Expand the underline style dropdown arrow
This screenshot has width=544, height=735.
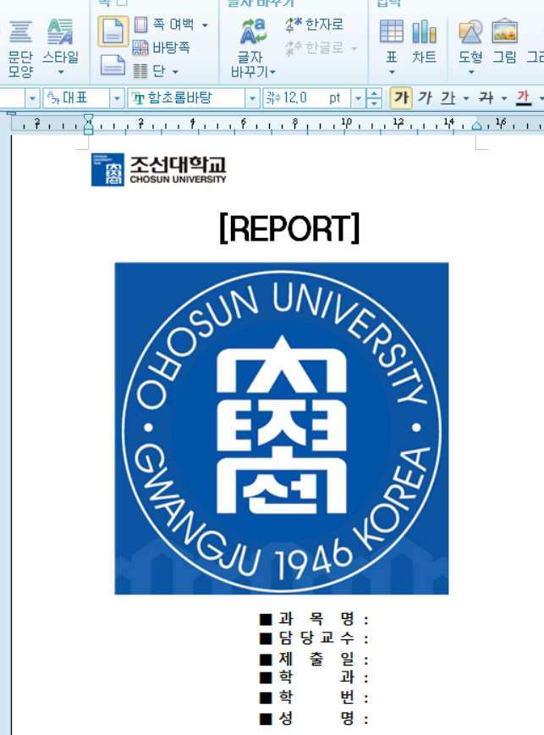466,98
